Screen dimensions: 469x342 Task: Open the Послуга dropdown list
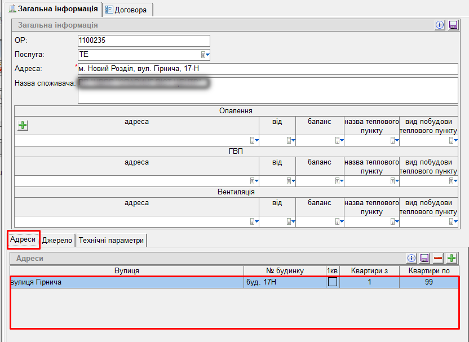tap(206, 55)
